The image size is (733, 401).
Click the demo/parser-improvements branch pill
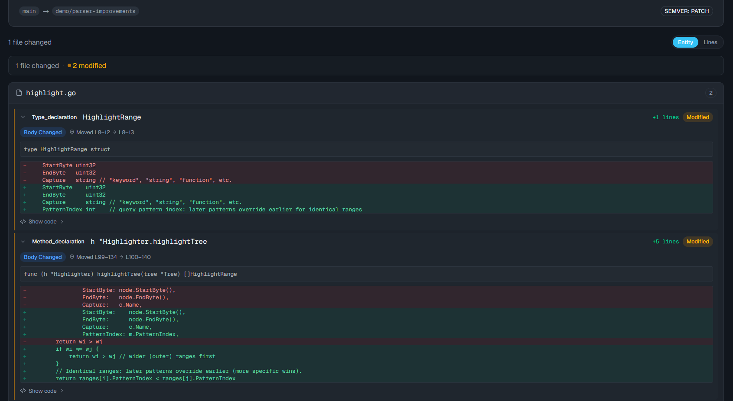[x=95, y=11]
